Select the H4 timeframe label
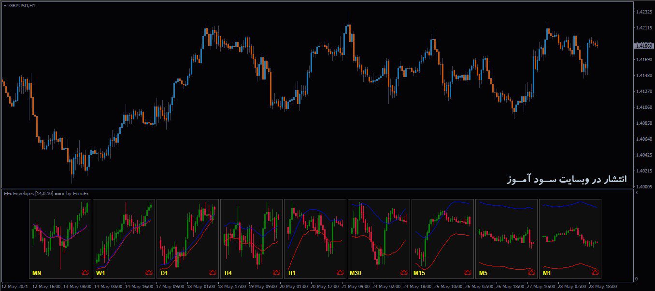Screen dimensions: 655x291 228,274
